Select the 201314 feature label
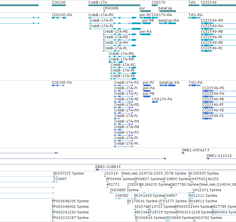Screen dimensions: 236x222 coord(111,173)
